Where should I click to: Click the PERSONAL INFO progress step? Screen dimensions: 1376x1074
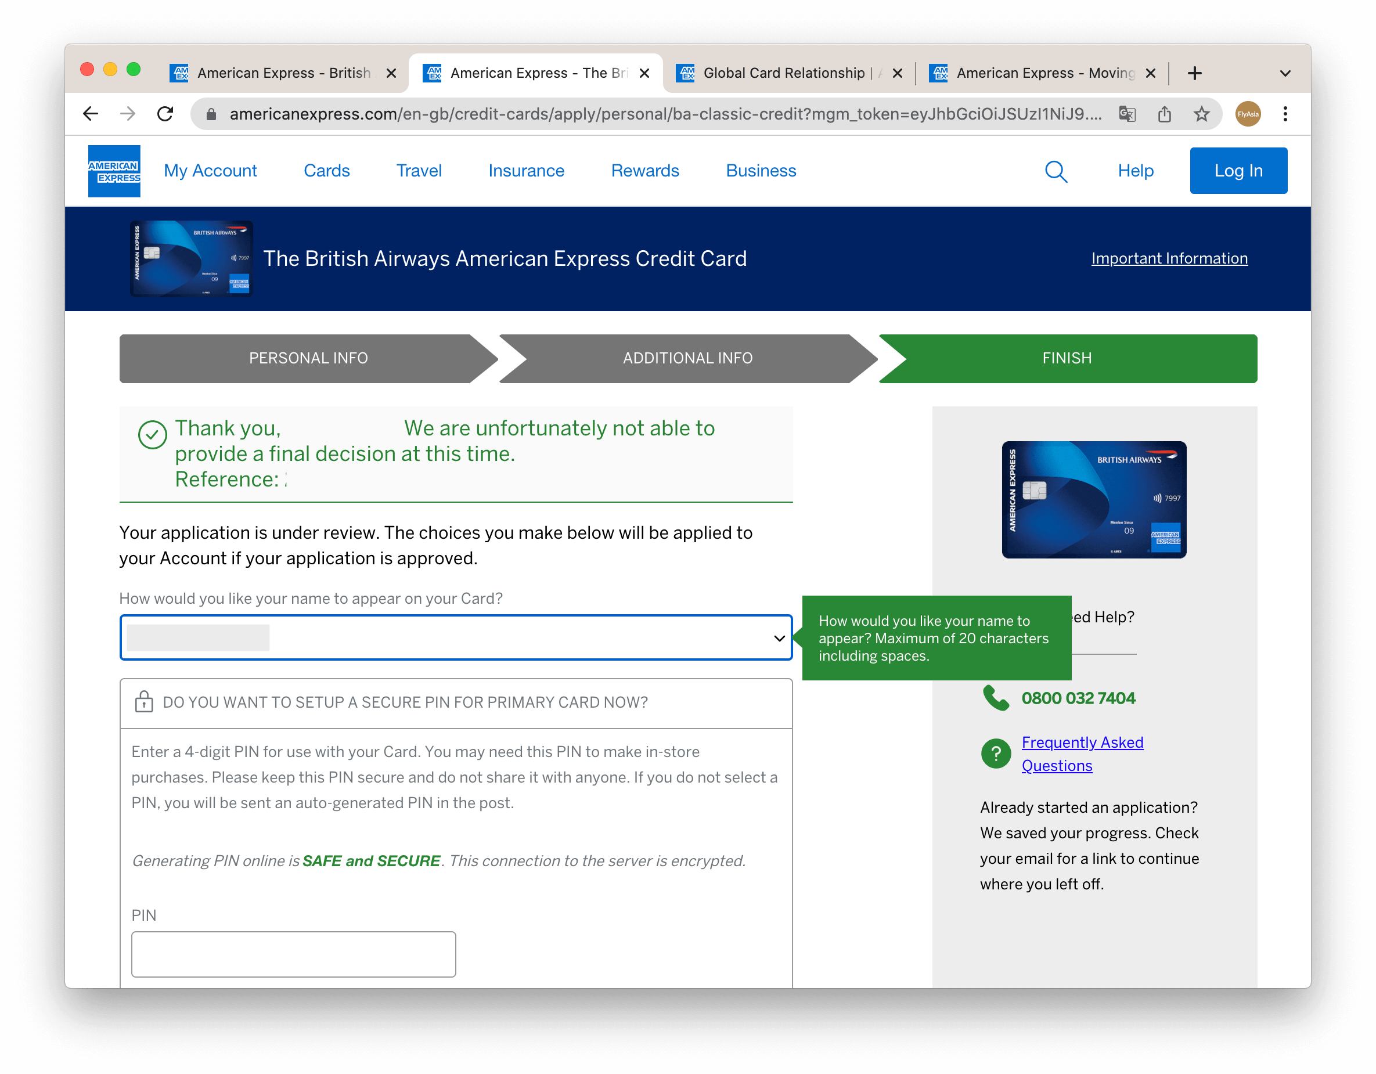click(x=308, y=358)
